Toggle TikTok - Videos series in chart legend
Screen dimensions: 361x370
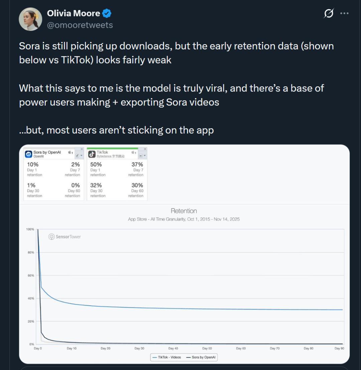166,357
